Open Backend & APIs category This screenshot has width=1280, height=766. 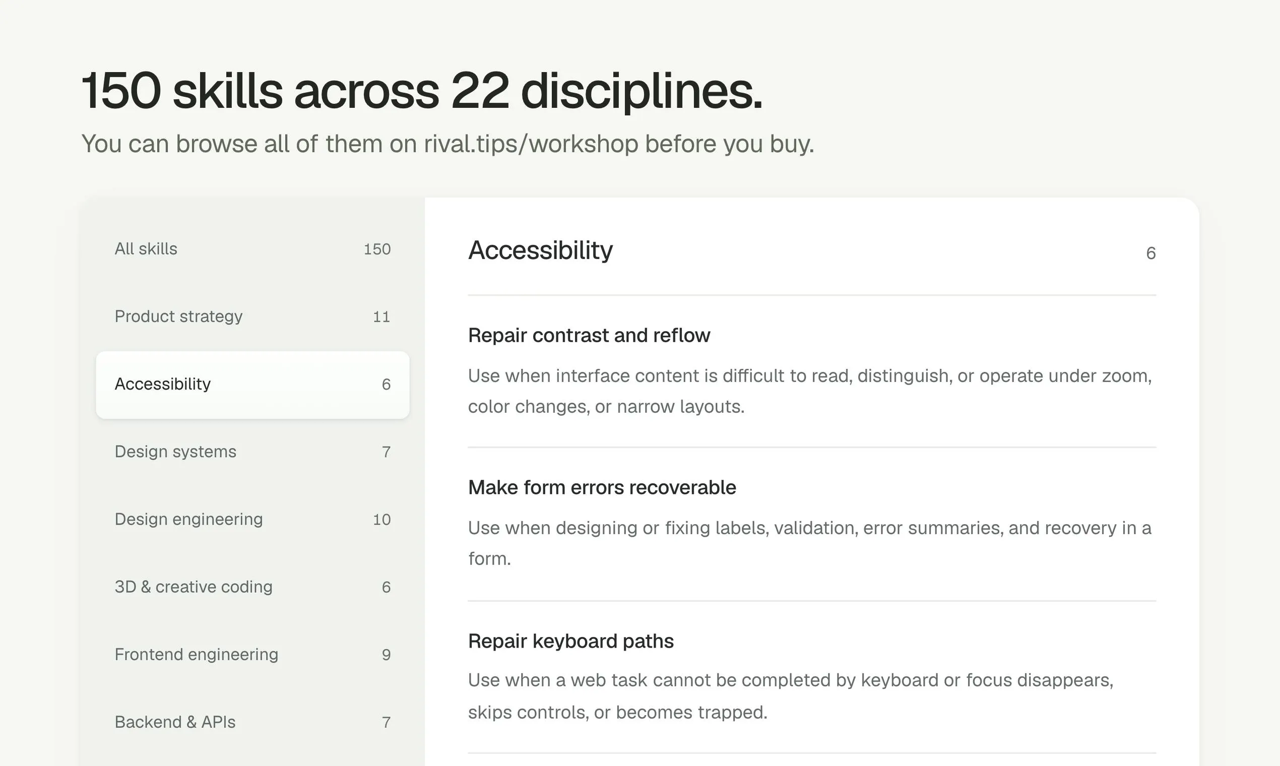[252, 723]
